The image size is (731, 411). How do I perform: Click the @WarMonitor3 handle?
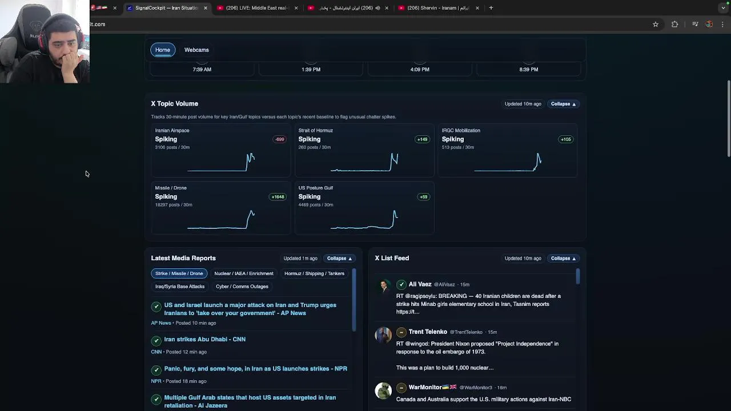pos(476,388)
